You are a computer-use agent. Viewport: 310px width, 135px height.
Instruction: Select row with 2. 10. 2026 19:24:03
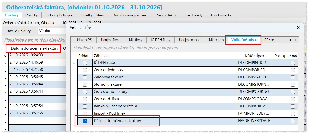pos(34,55)
